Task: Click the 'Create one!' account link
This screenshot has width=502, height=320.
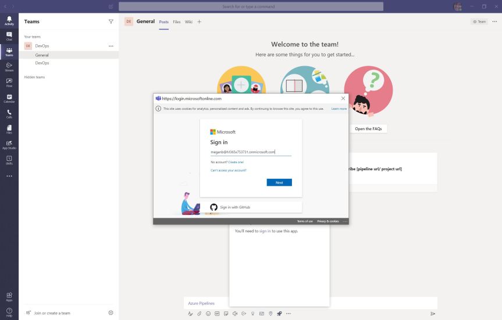Action: point(236,162)
